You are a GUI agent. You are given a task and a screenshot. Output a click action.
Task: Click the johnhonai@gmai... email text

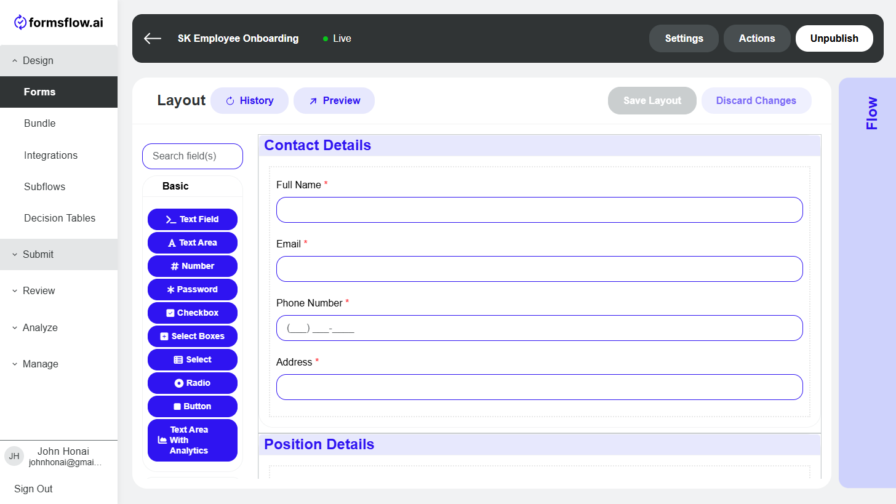point(65,462)
